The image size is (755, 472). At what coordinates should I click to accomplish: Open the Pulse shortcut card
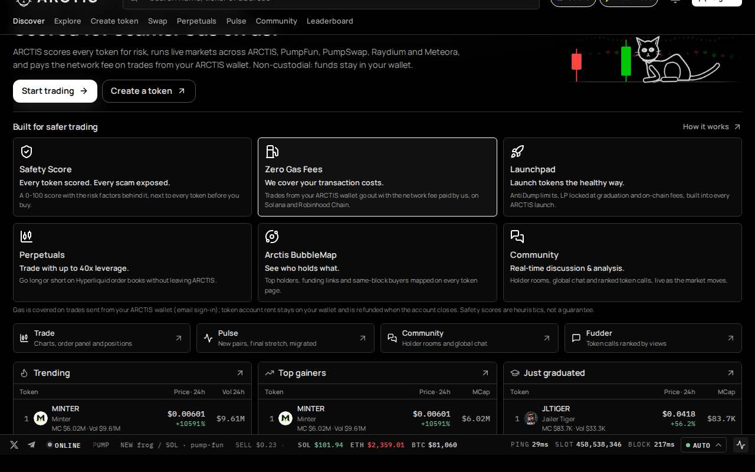tap(285, 338)
